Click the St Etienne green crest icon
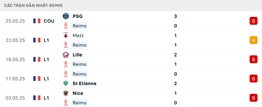Viewport: 262px width, 107px height. pos(66,84)
